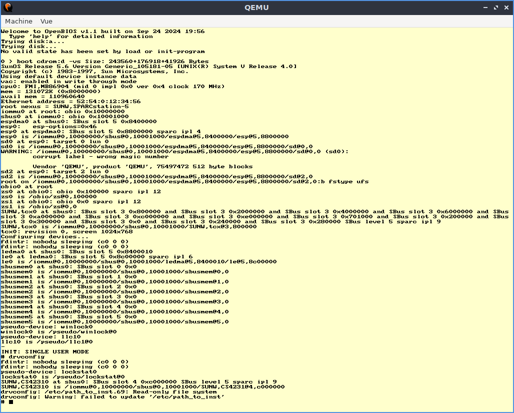Image resolution: width=514 pixels, height=413 pixels.
Task: Click 'sbusmem0 at sbus0: SBus slot 0' line
Action: 69,267
